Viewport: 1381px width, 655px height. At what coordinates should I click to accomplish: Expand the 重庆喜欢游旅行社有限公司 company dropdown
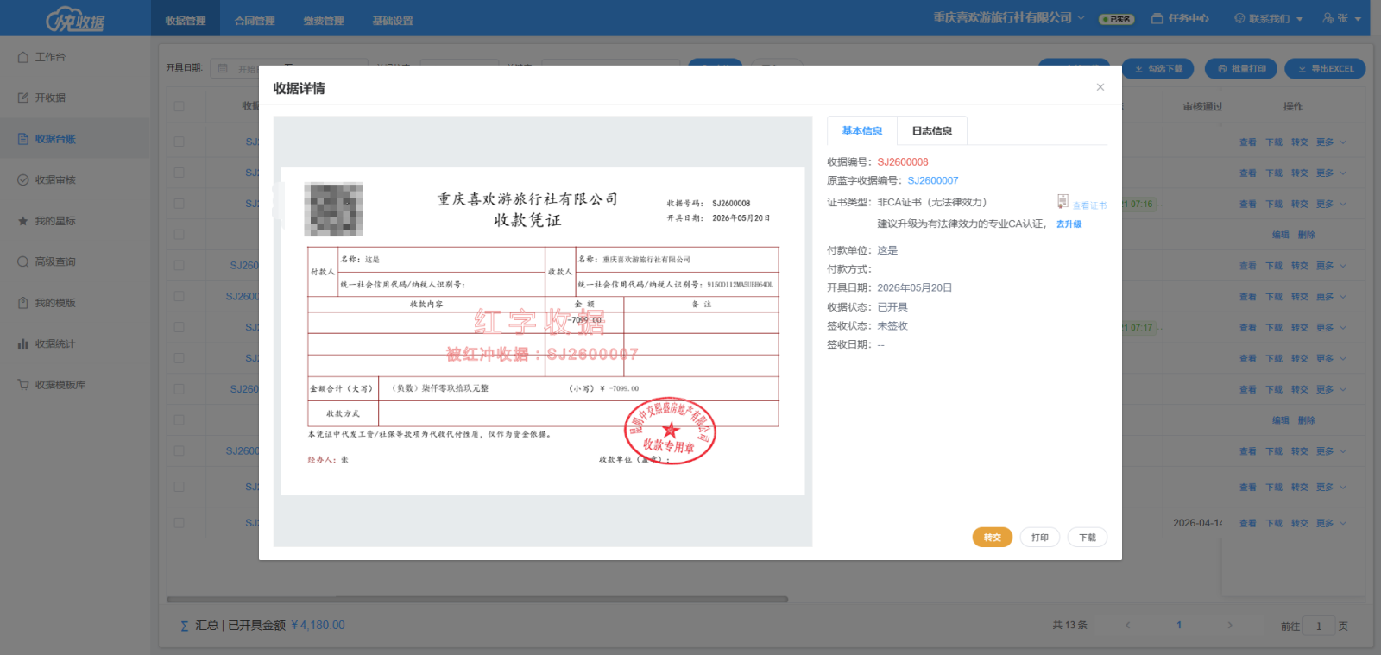click(x=1008, y=17)
